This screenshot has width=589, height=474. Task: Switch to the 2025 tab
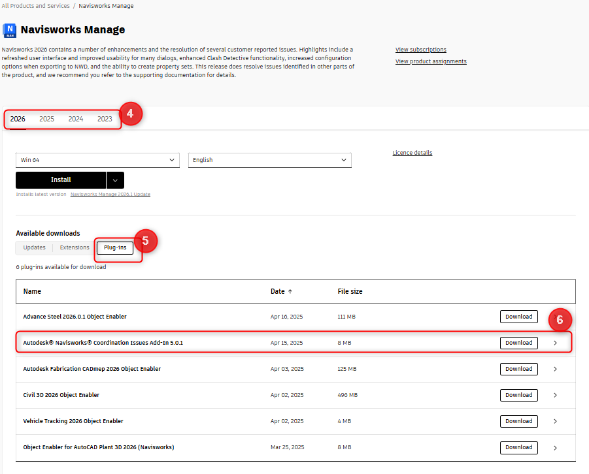tap(46, 119)
